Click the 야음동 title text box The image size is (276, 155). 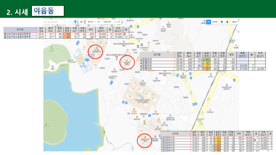point(48,11)
